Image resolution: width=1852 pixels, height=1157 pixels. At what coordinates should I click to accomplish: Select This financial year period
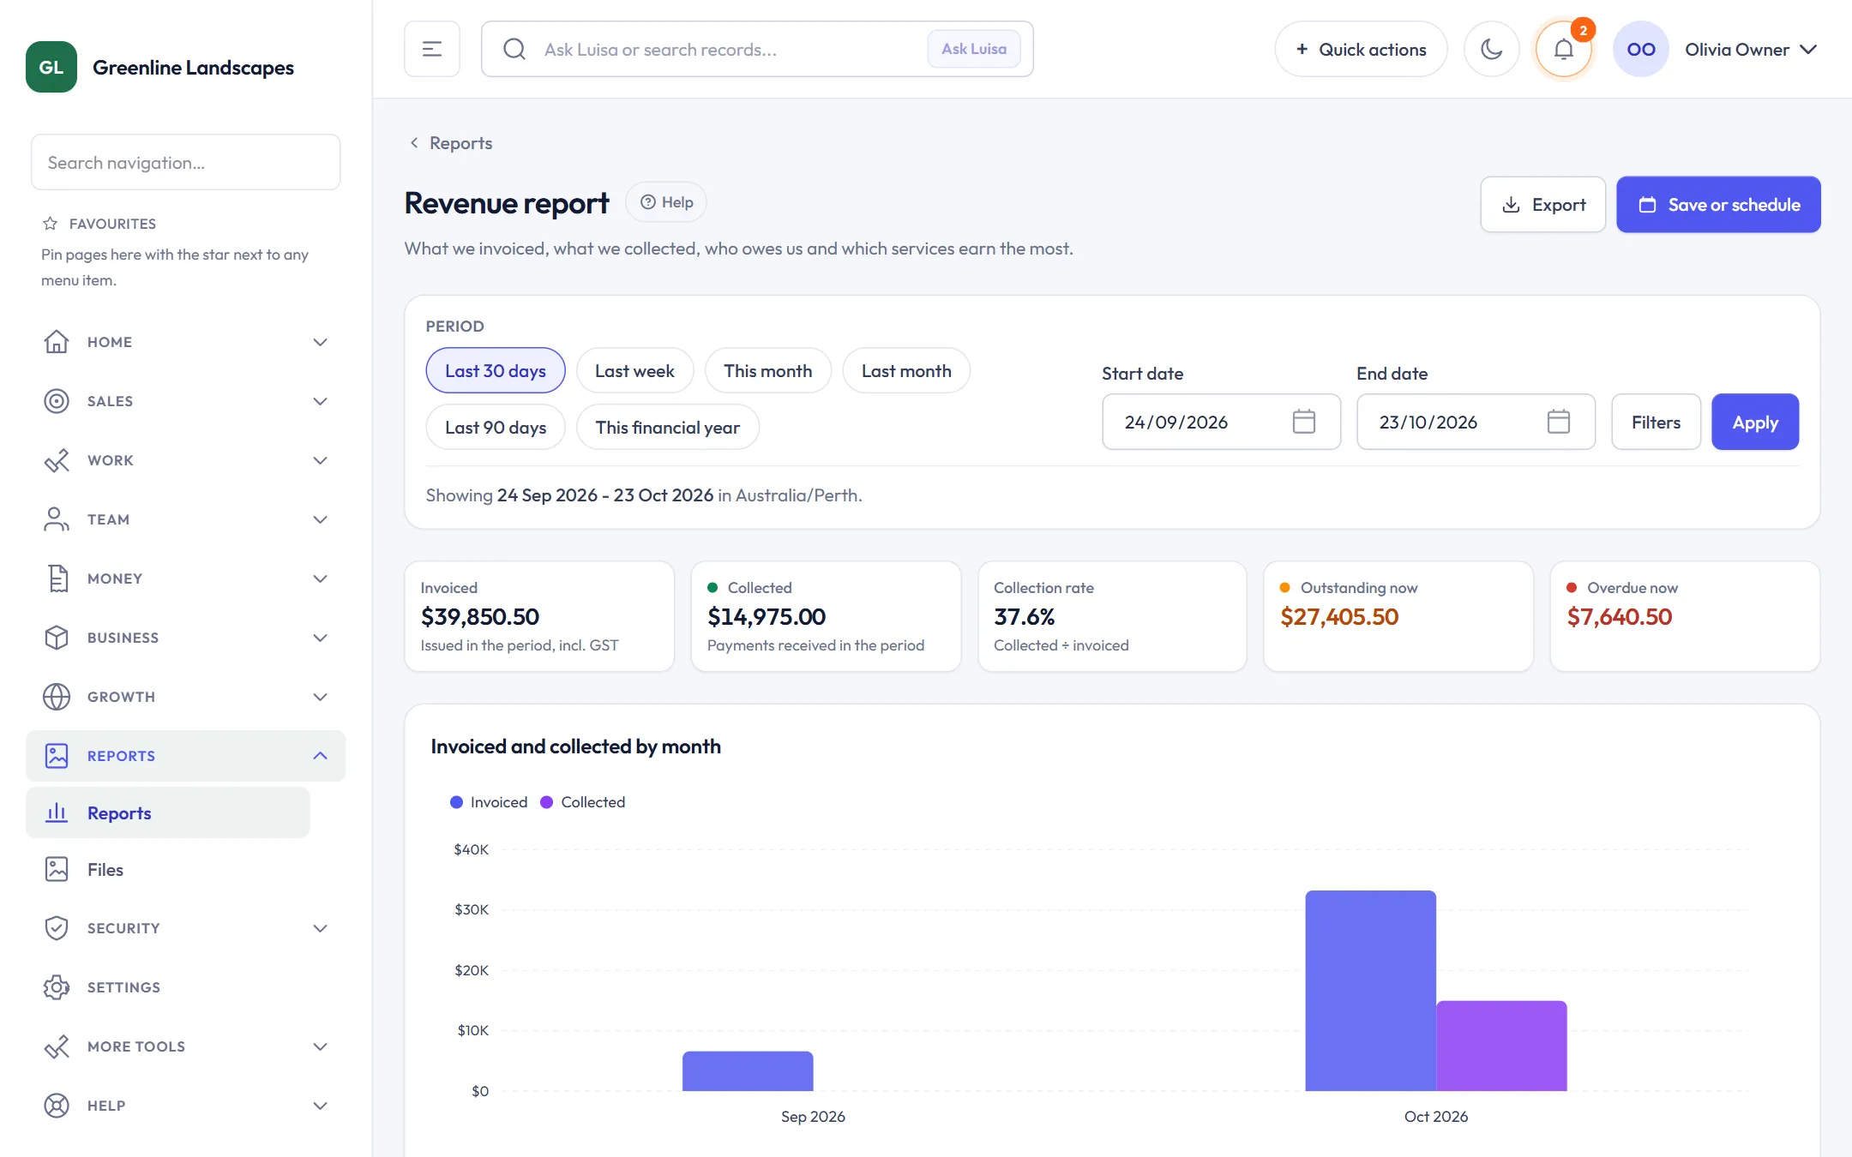(x=667, y=428)
